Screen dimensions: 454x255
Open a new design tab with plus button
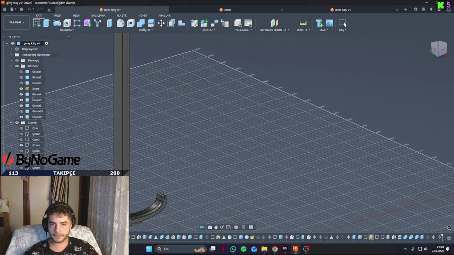pyautogui.click(x=406, y=10)
